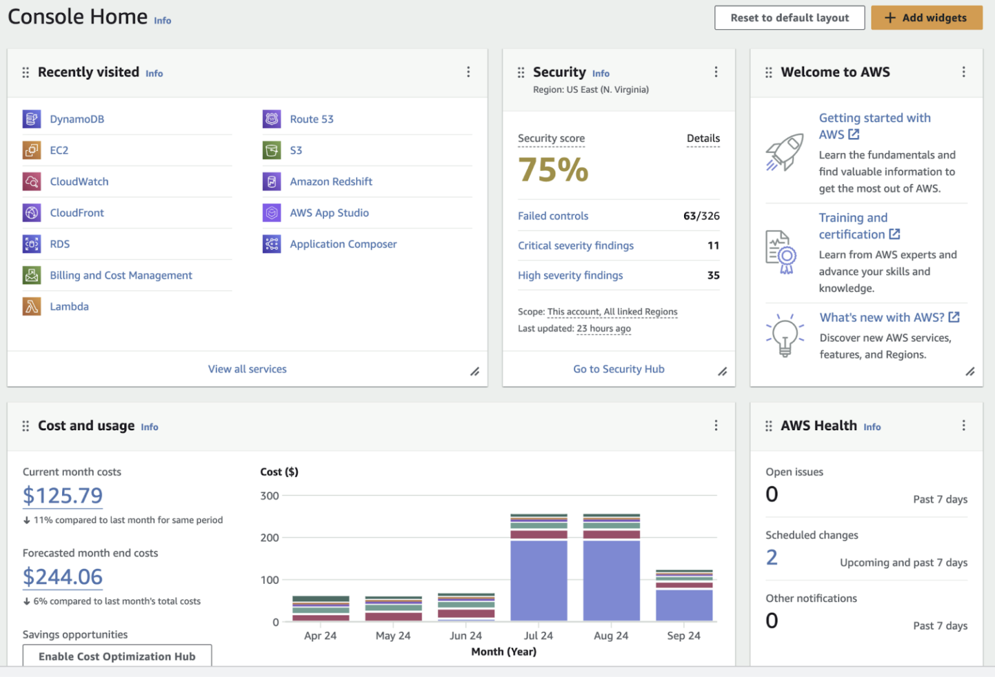Image resolution: width=995 pixels, height=677 pixels.
Task: Open the DynamoDB service icon
Action: (32, 119)
